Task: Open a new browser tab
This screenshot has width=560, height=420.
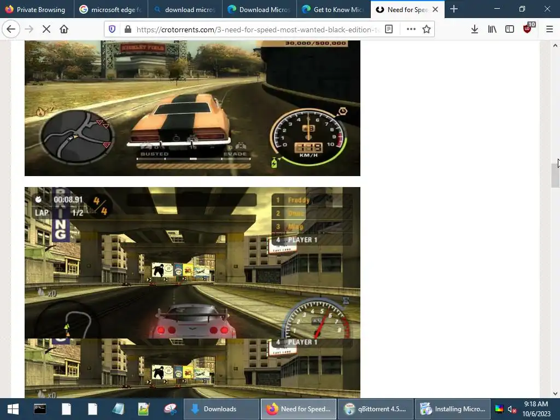Action: click(x=454, y=9)
